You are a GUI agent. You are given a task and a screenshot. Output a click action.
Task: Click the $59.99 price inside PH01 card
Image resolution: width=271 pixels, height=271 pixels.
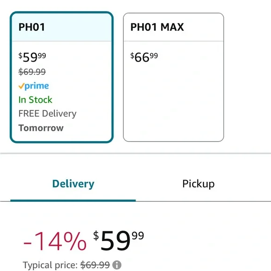point(32,57)
